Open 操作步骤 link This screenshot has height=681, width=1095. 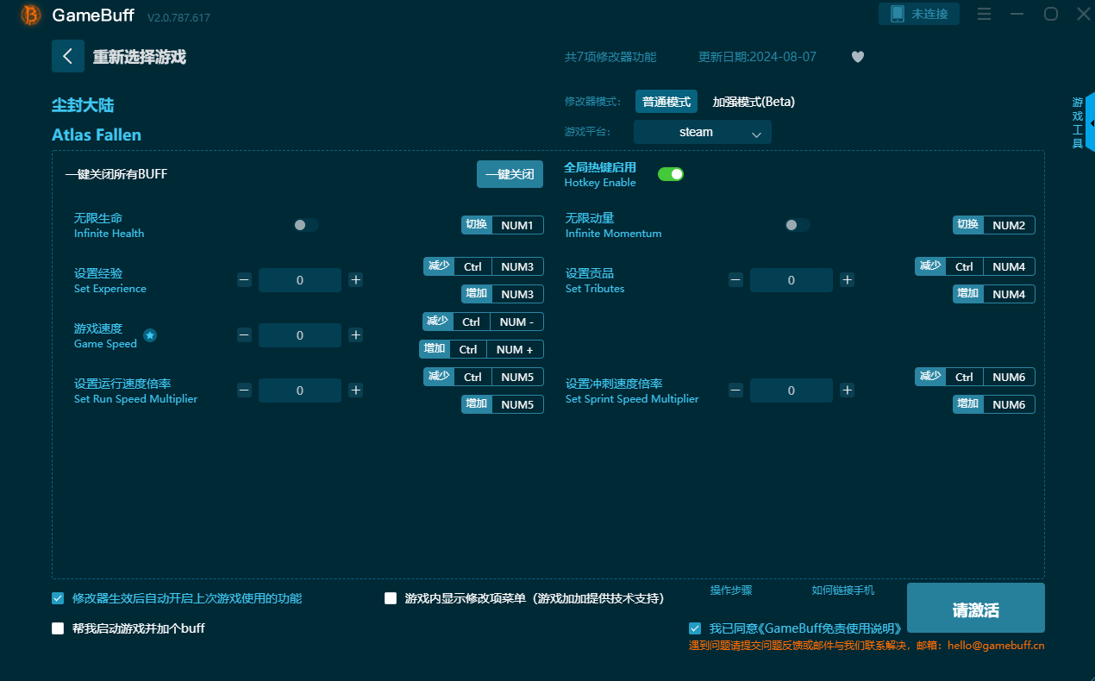point(731,590)
